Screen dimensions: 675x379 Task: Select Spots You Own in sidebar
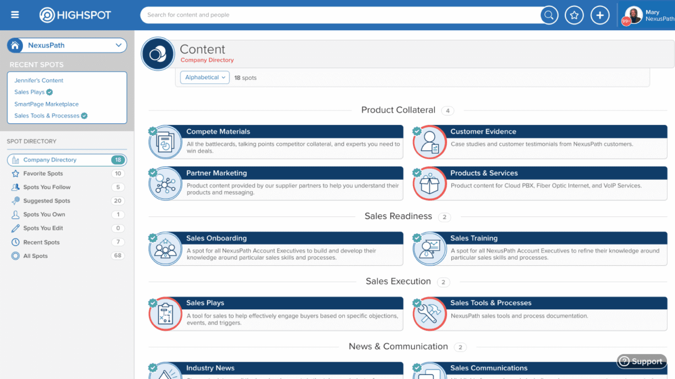(67, 214)
